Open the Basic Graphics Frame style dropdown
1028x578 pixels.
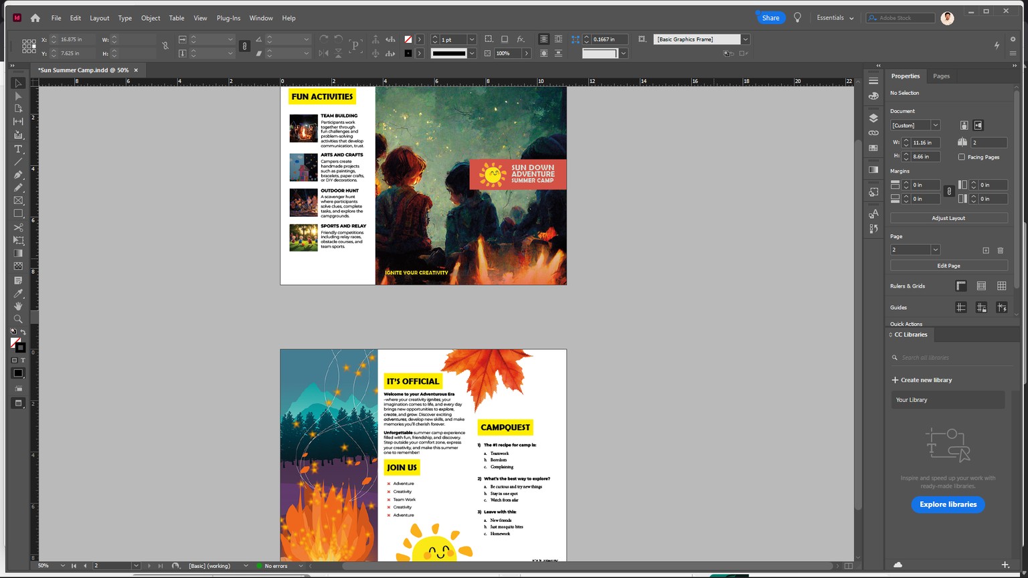coord(745,39)
